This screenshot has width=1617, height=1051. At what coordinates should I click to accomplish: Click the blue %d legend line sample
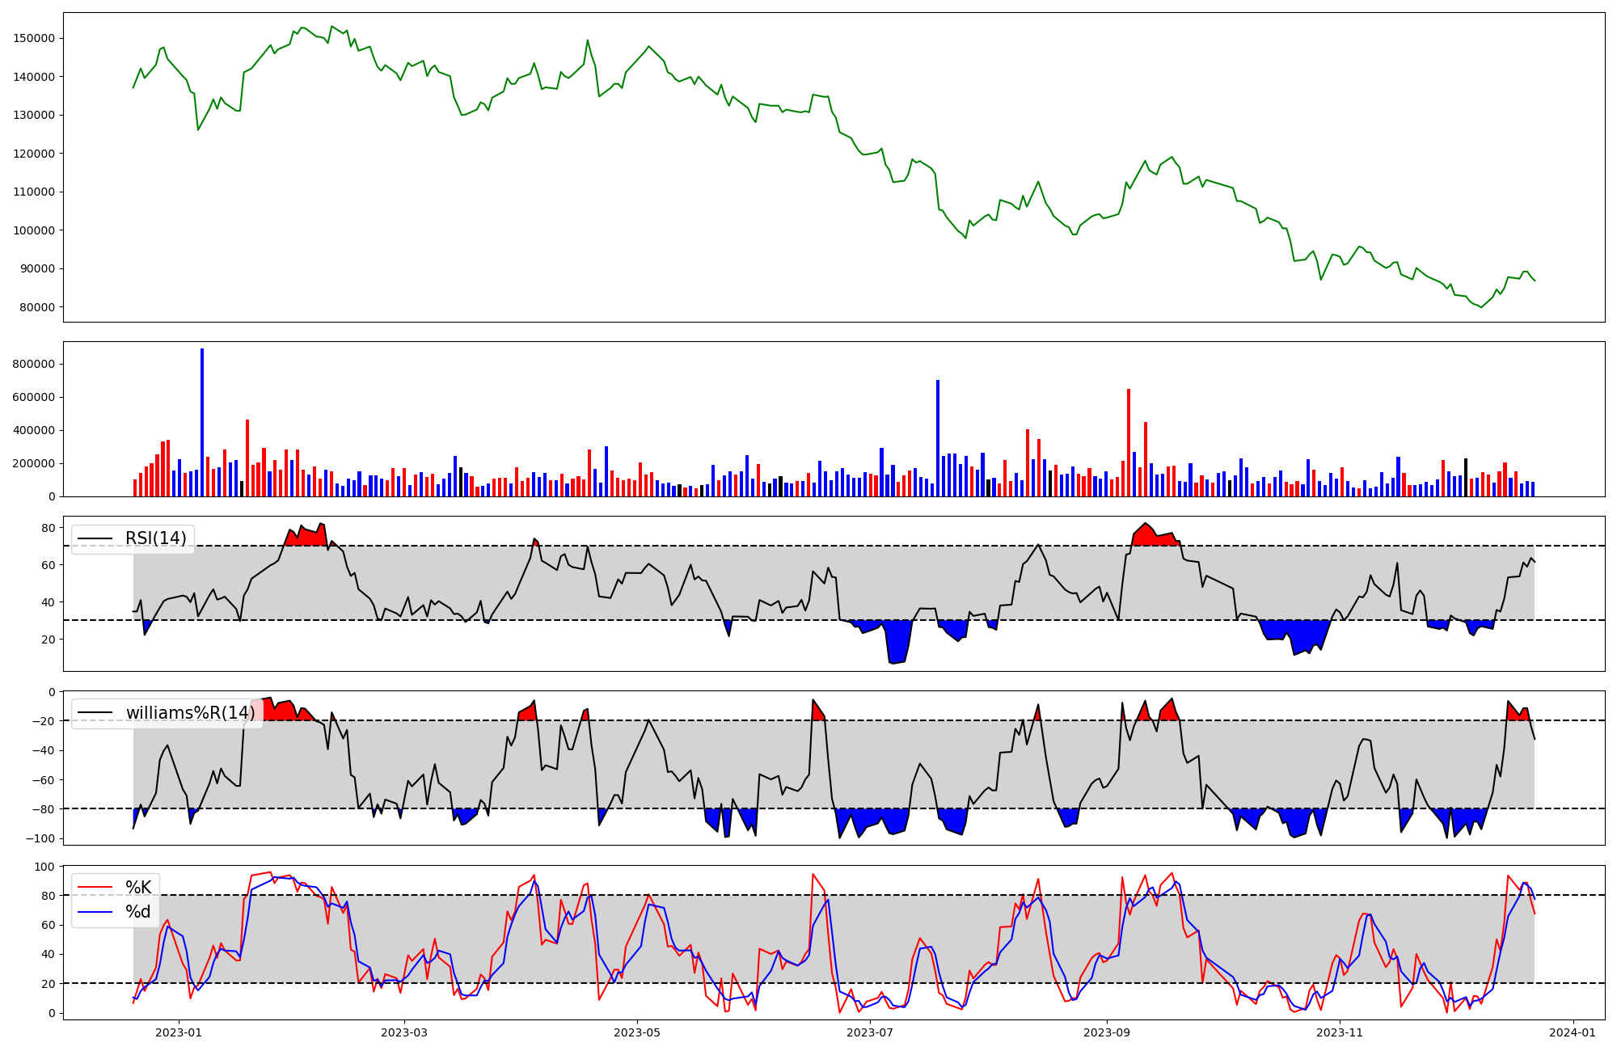pos(95,912)
